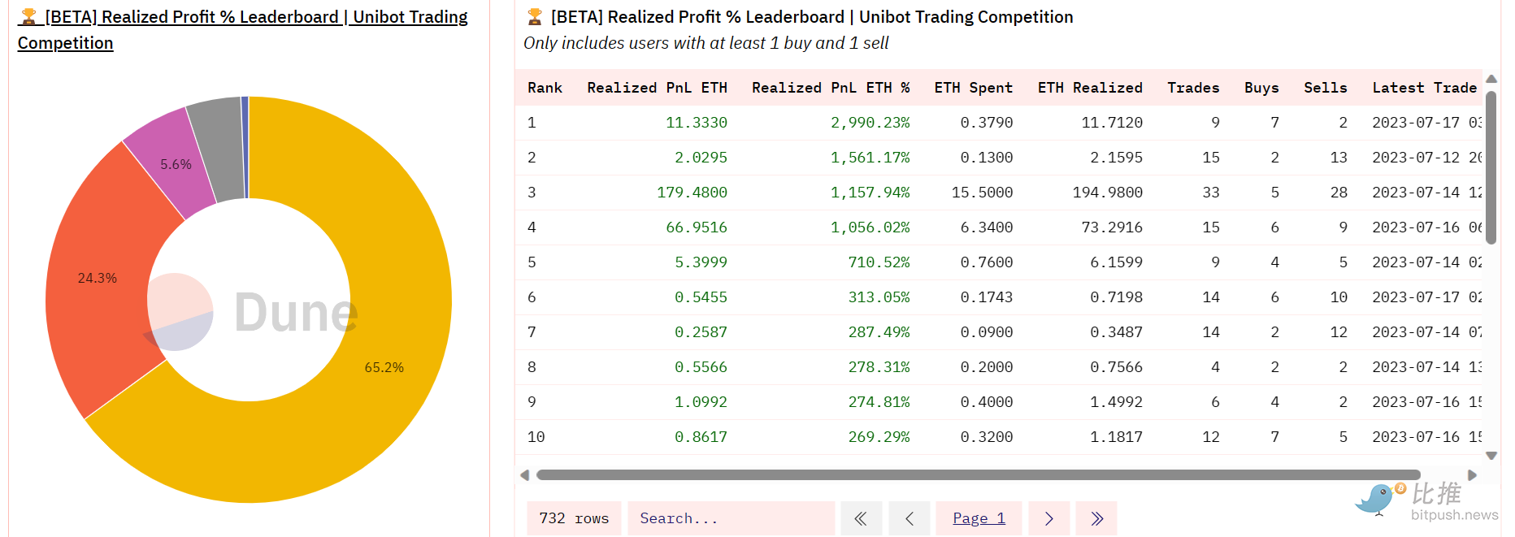The height and width of the screenshot is (537, 1515).
Task: Go to the first page using double-left chevron
Action: [x=861, y=518]
